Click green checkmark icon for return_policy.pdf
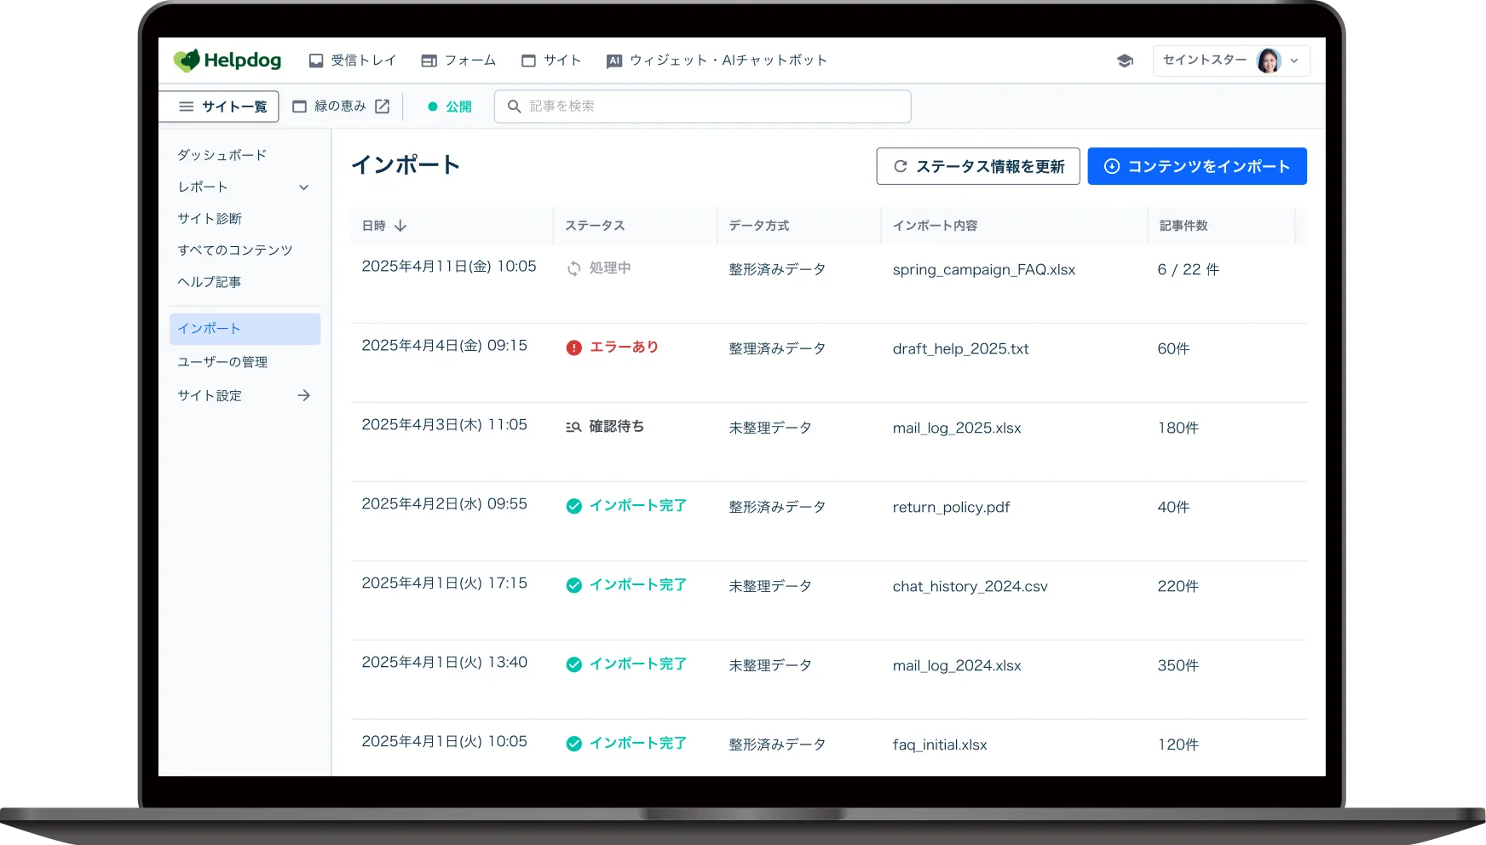Screen dimensions: 1486x845 [x=574, y=506]
